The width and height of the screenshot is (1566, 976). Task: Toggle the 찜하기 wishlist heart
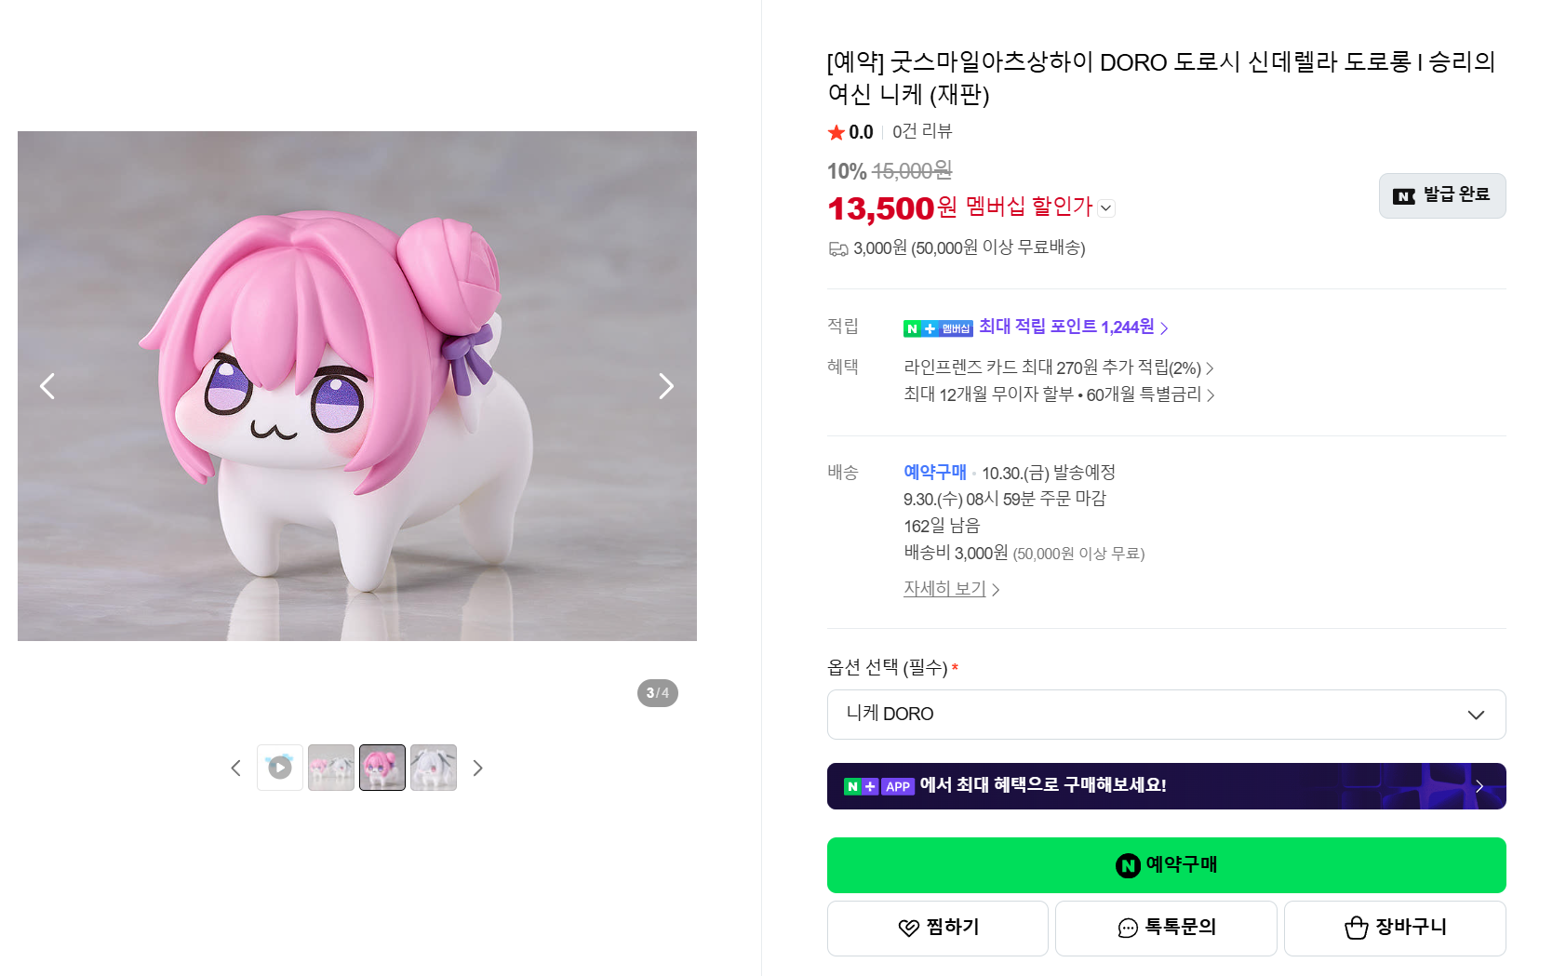[x=937, y=928]
